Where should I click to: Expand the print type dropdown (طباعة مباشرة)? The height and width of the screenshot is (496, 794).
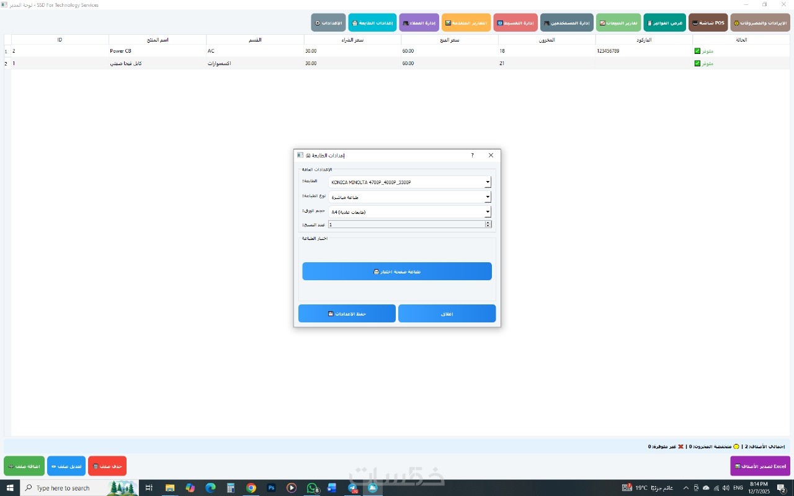(409, 197)
